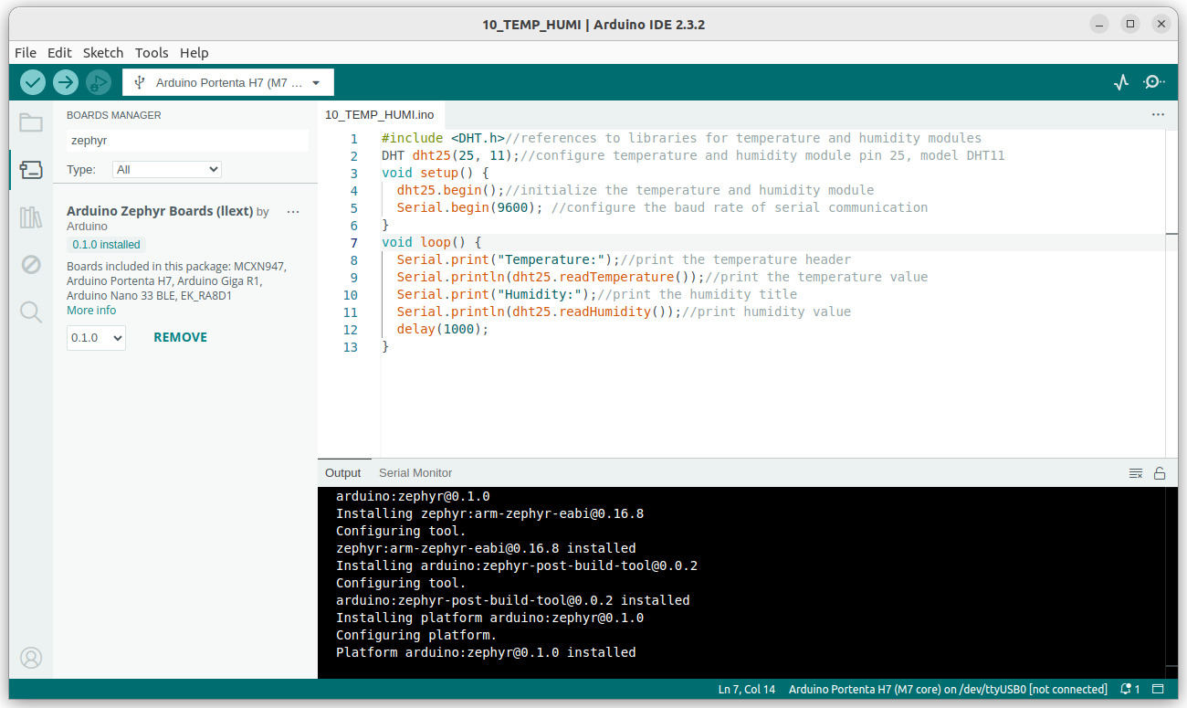Clear the output panel contents icon
Image resolution: width=1187 pixels, height=708 pixels.
pyautogui.click(x=1136, y=473)
